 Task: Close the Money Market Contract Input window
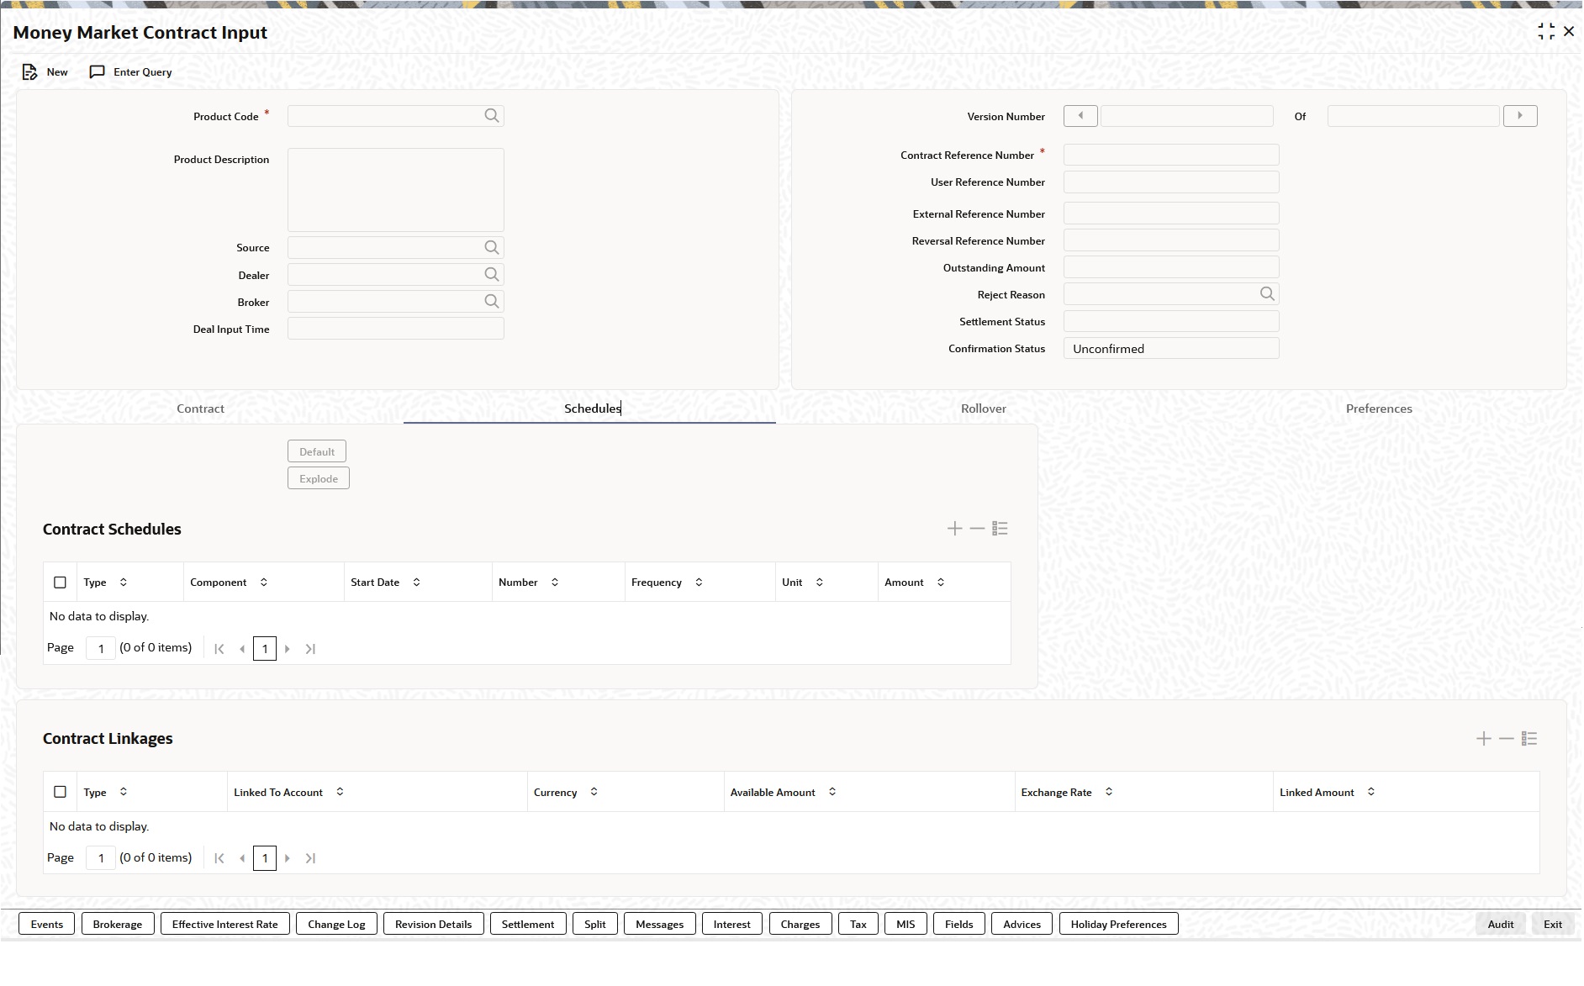pos(1569,32)
